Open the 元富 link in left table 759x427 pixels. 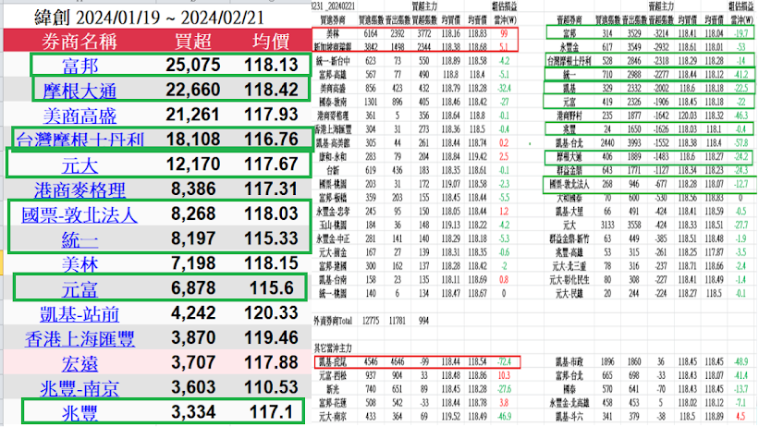(80, 289)
